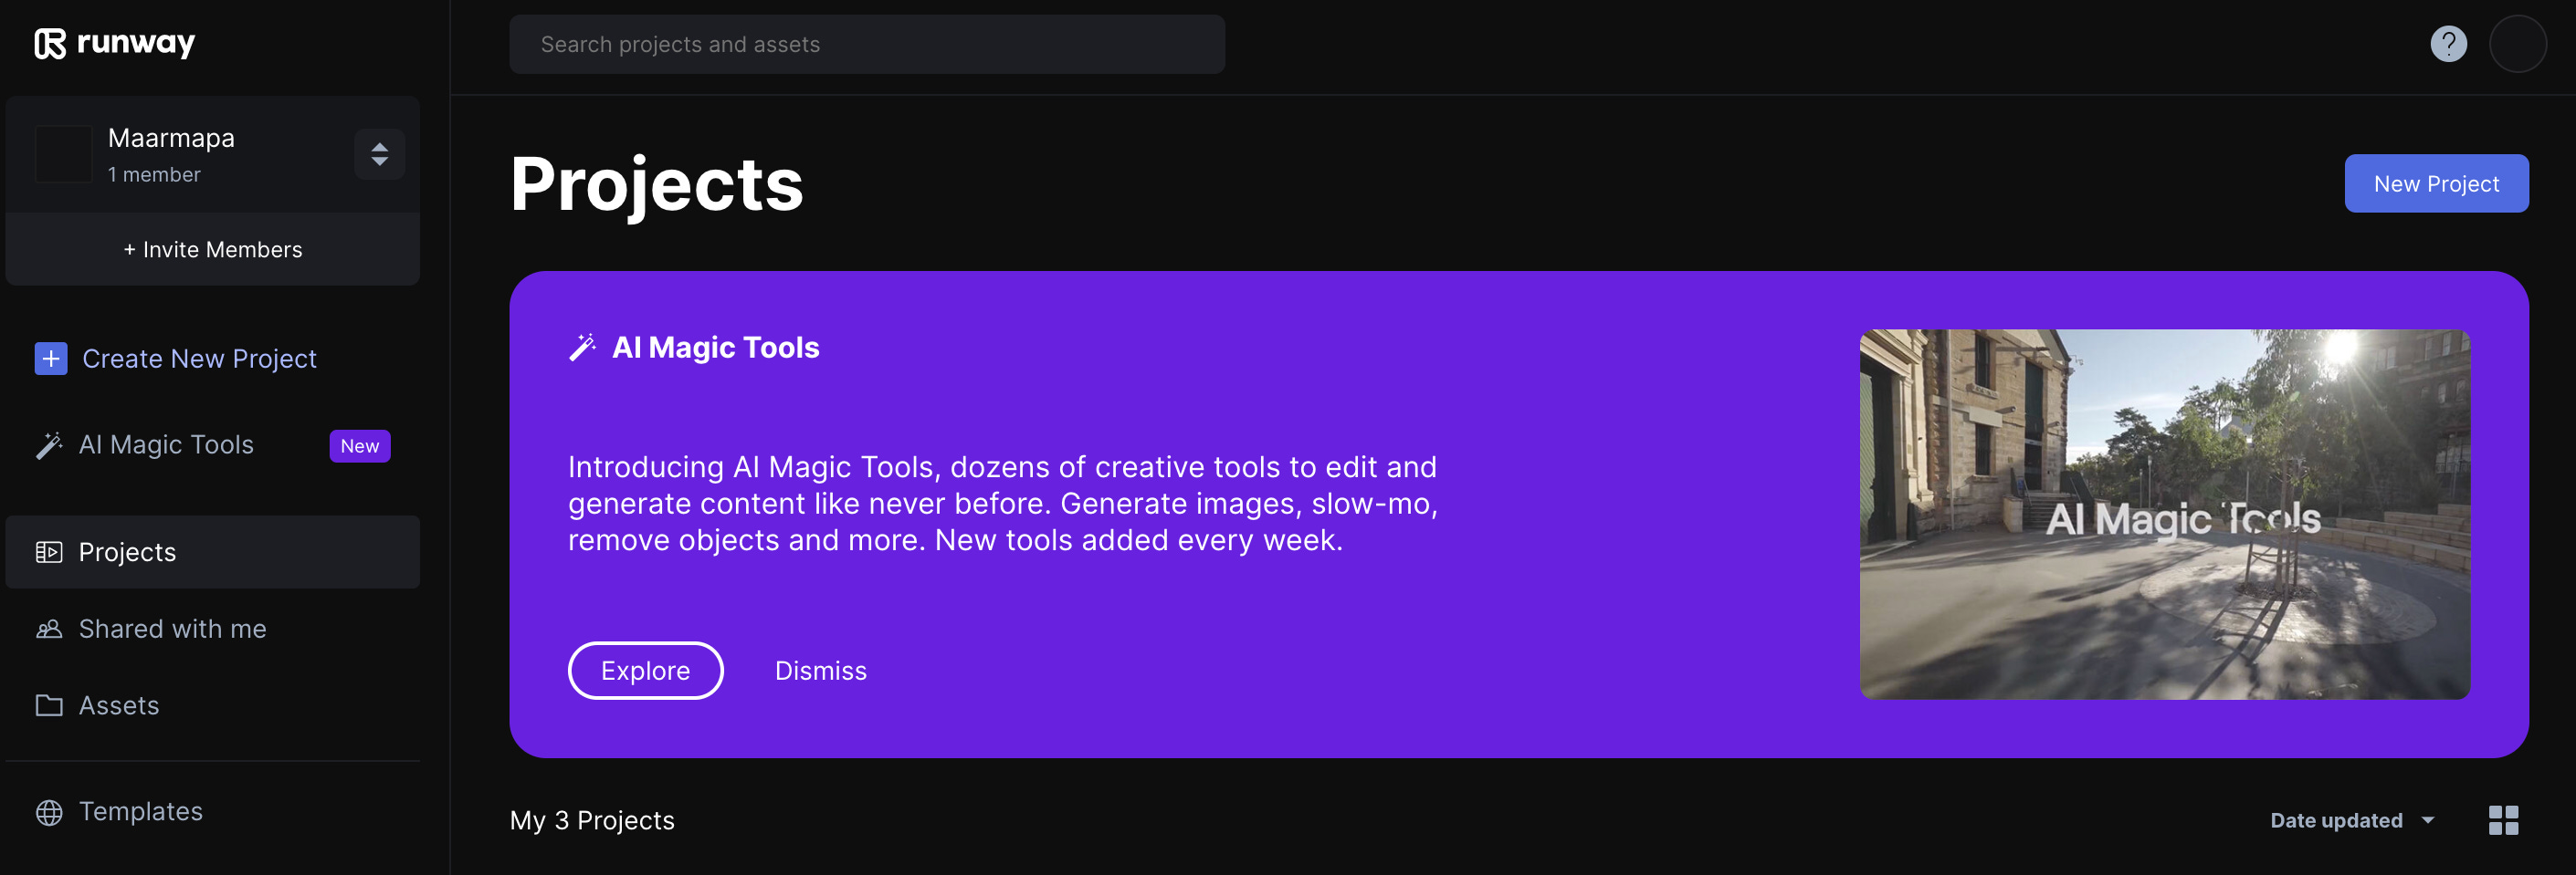2576x875 pixels.
Task: Click the New badge beside AI Magic Tools
Action: point(360,446)
